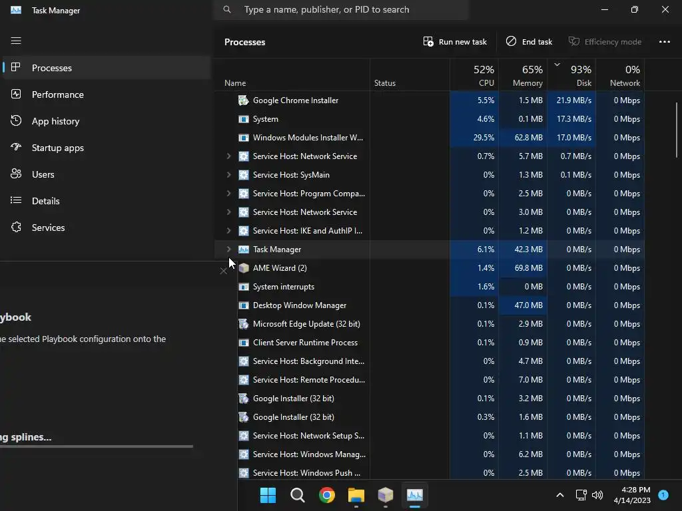
Task: Open volume control in system tray
Action: pyautogui.click(x=597, y=495)
